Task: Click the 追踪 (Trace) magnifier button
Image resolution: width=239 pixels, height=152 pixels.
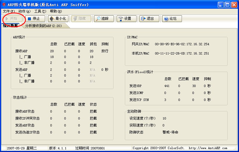Action: tap(104, 19)
